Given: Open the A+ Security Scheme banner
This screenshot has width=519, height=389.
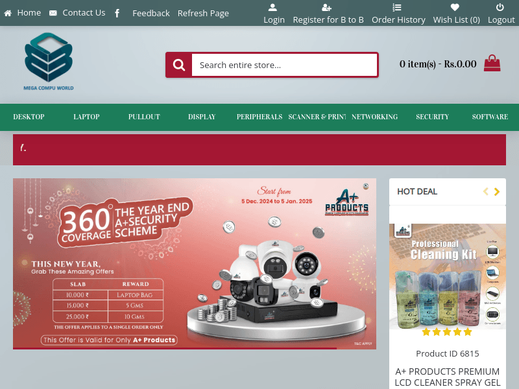Looking at the screenshot, I should pyautogui.click(x=195, y=263).
